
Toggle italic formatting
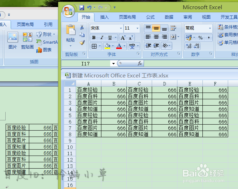(x=102, y=38)
